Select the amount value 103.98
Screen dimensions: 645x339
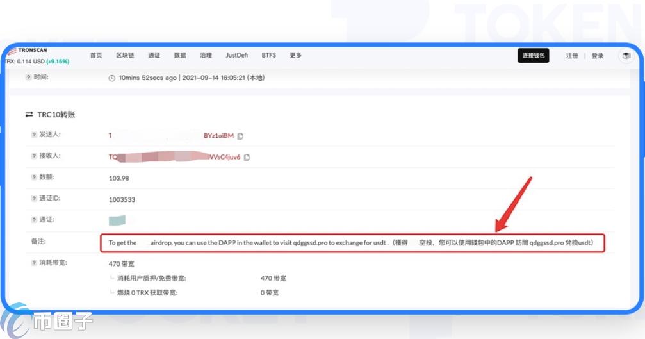click(x=119, y=179)
